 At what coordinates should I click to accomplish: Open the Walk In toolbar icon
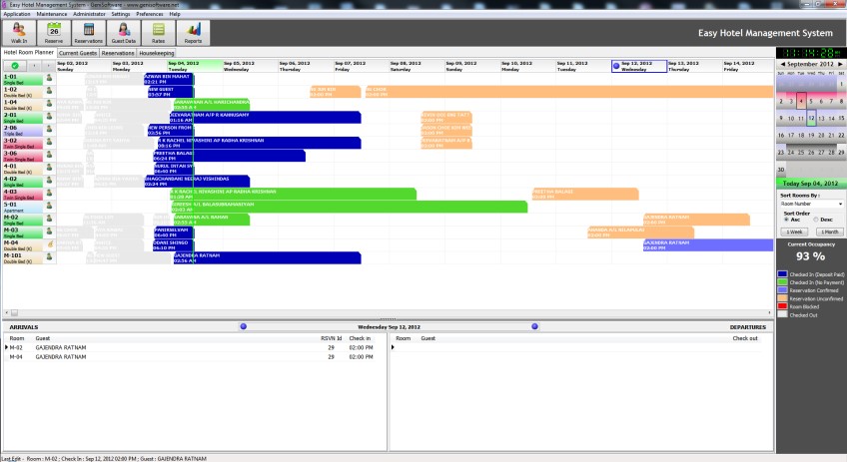click(x=19, y=32)
